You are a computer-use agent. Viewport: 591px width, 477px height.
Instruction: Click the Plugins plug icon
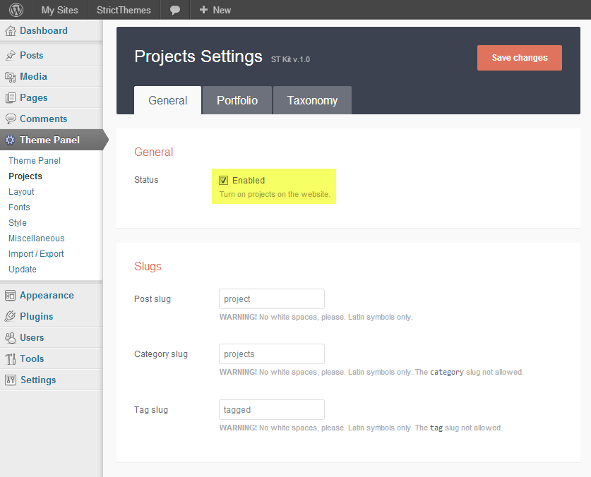tap(11, 317)
